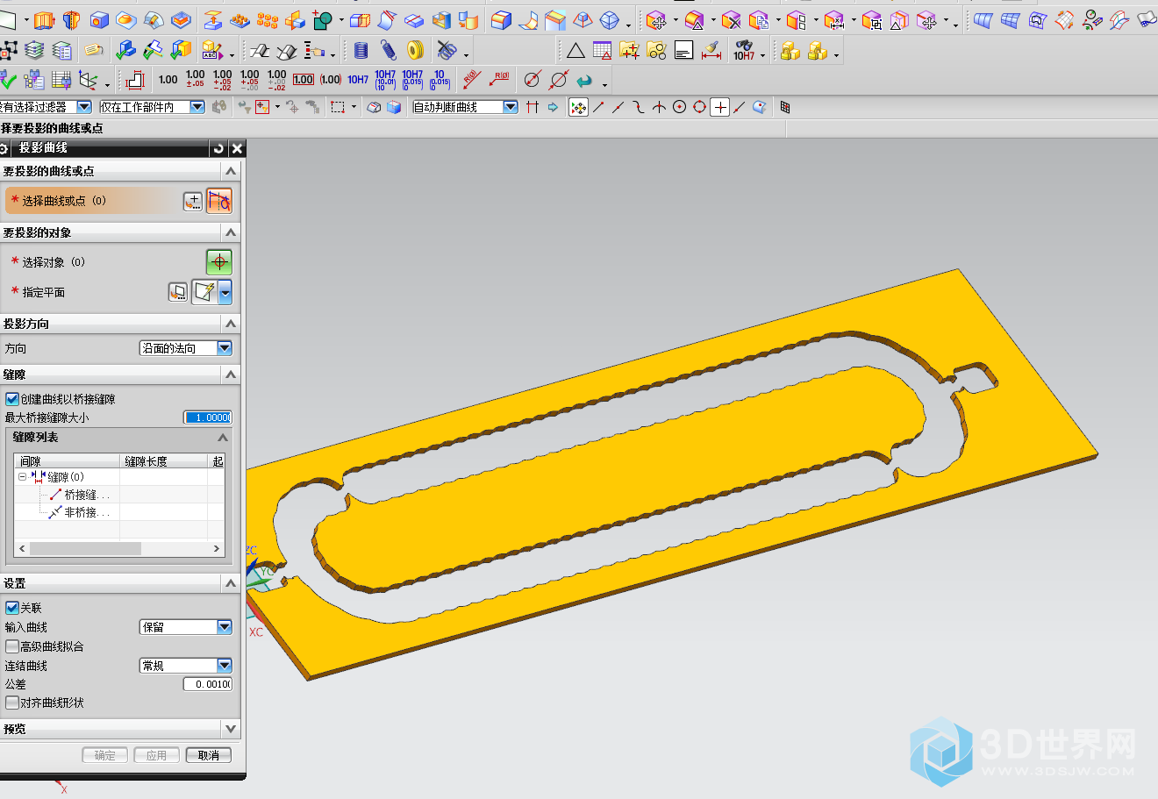Viewport: 1158px width, 799px height.
Task: Click the Through Curve Mesh surface icon
Action: (x=1010, y=19)
